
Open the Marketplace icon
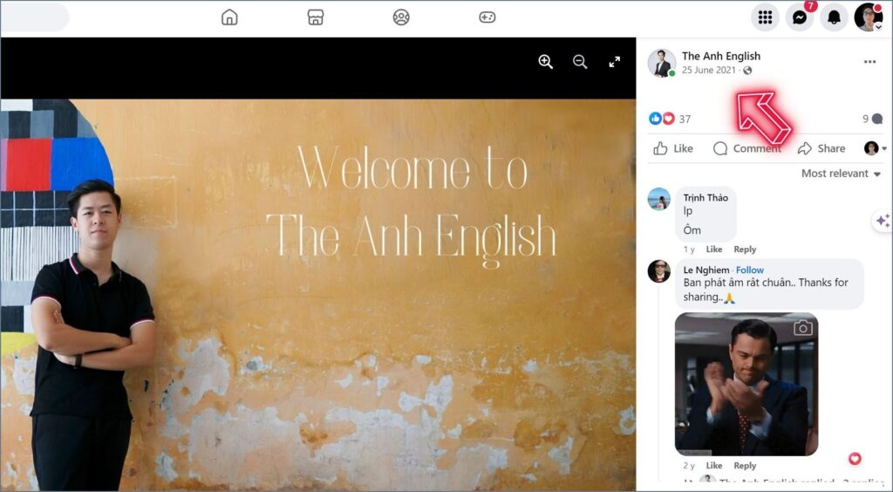tap(316, 17)
